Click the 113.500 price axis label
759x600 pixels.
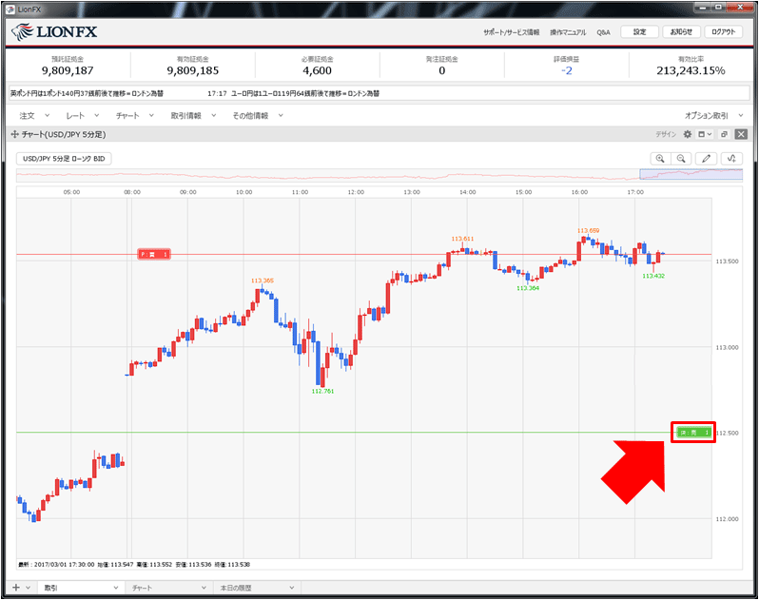[727, 261]
